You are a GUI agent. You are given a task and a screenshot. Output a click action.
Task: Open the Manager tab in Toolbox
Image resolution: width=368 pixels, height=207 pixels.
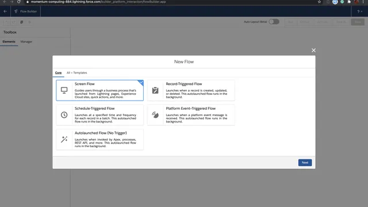coord(26,41)
